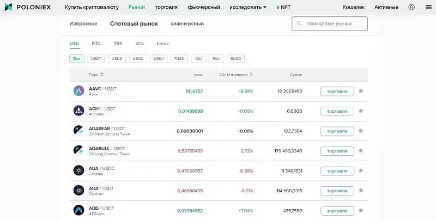The image size is (436, 220).
Task: Favorite the ADD / USDT pair star
Action: [361, 210]
